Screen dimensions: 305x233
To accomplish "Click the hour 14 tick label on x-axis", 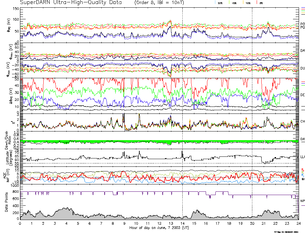I will point(182,224).
